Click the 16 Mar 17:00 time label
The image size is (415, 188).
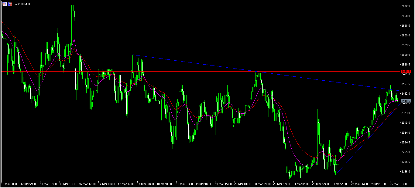(x=87, y=184)
